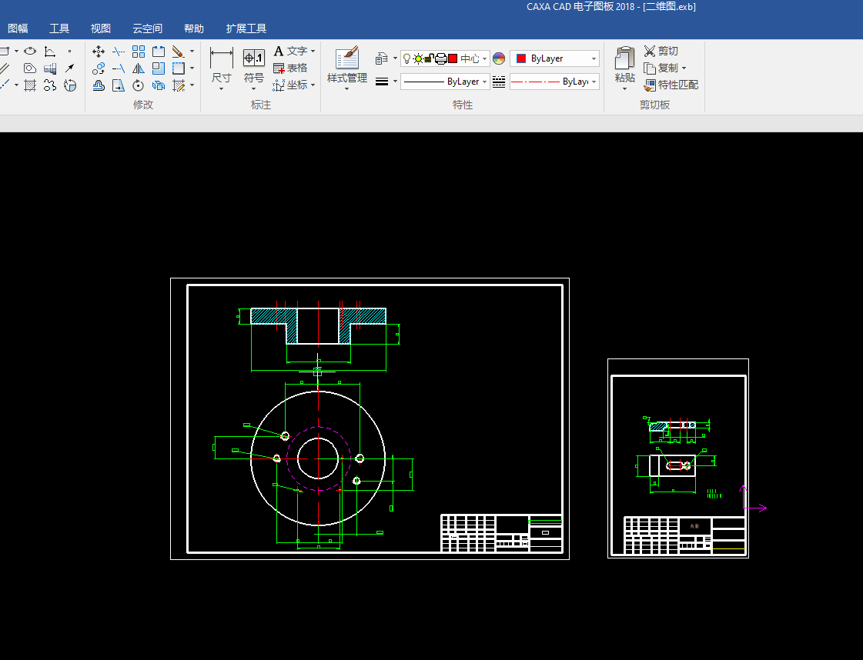Click the small right-side drawing sheet
This screenshot has height=660, width=863.
tap(678, 458)
